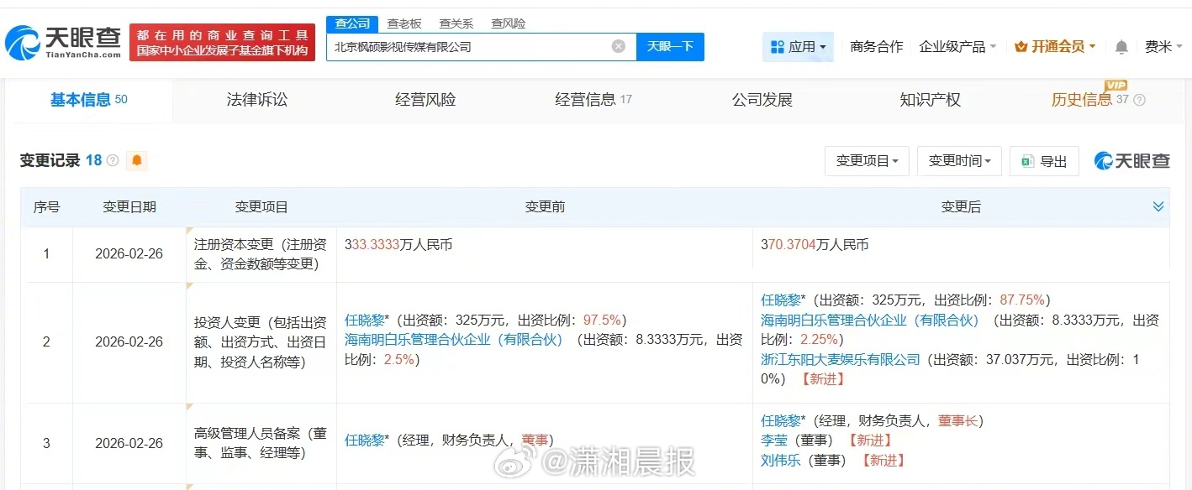The image size is (1192, 490).
Task: Click the help icon next to 历史信息 37
Action: [1139, 100]
